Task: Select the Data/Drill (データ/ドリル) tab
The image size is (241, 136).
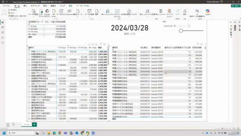Action: pos(83,6)
